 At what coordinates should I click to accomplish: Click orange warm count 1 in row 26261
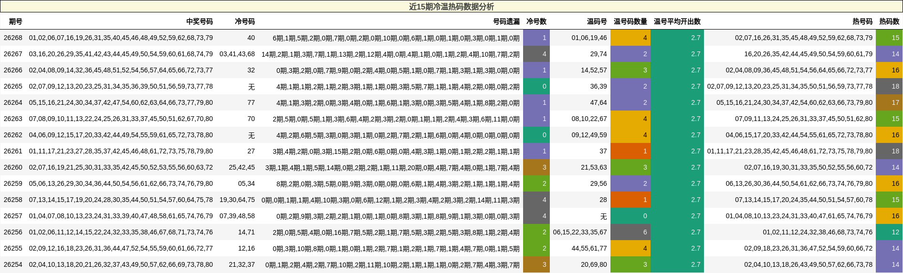click(630, 151)
